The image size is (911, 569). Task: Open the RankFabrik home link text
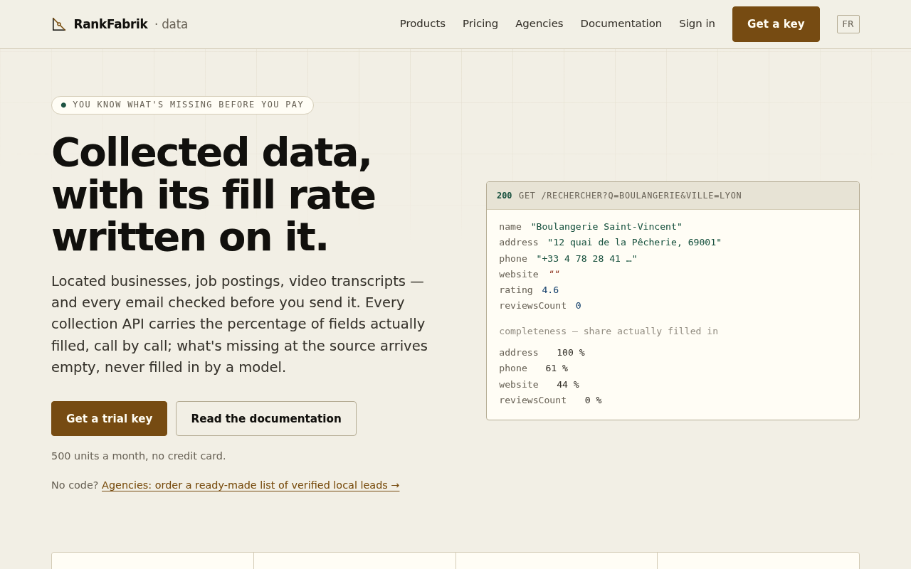110,24
